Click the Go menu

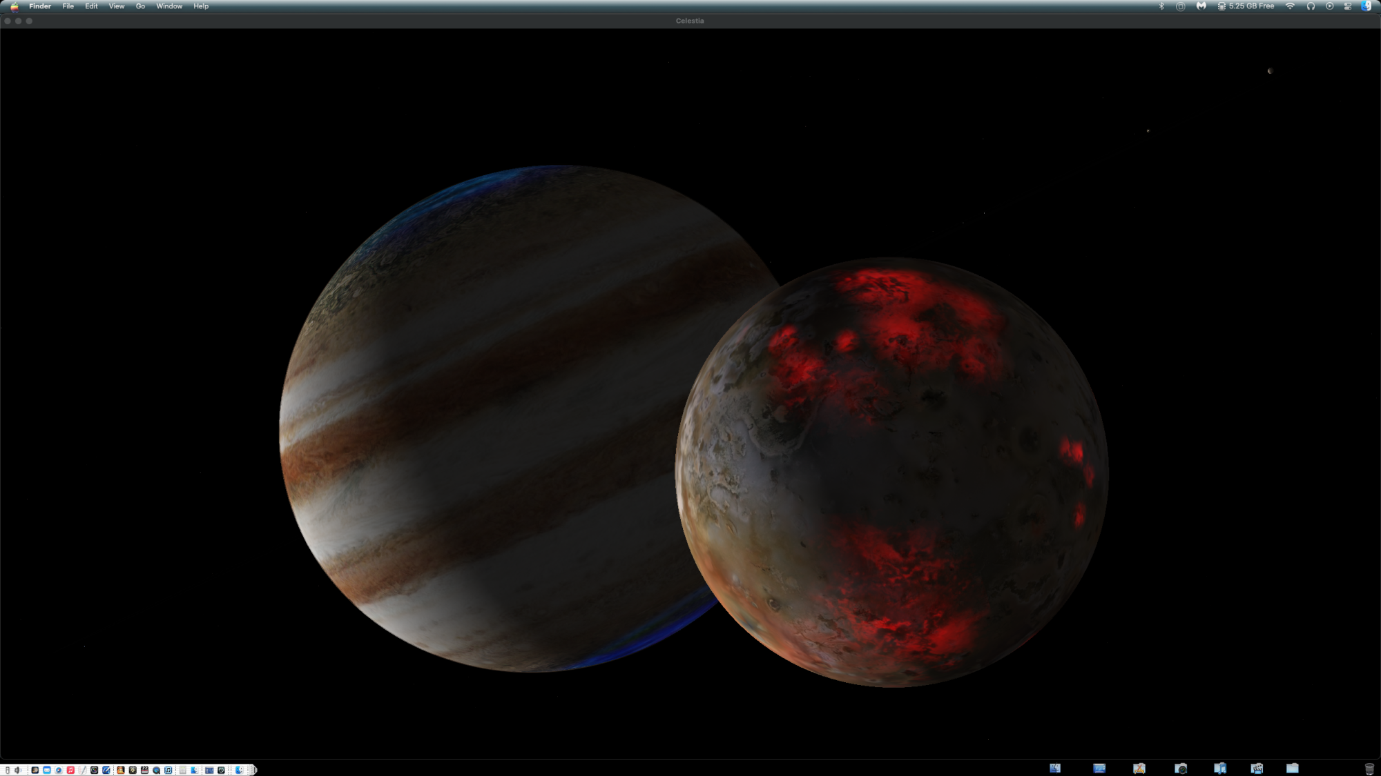[140, 6]
